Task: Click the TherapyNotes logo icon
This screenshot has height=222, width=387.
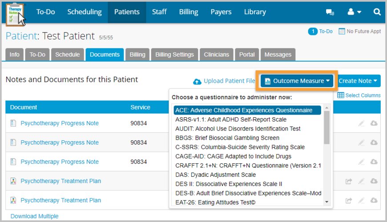Action: tap(15, 14)
